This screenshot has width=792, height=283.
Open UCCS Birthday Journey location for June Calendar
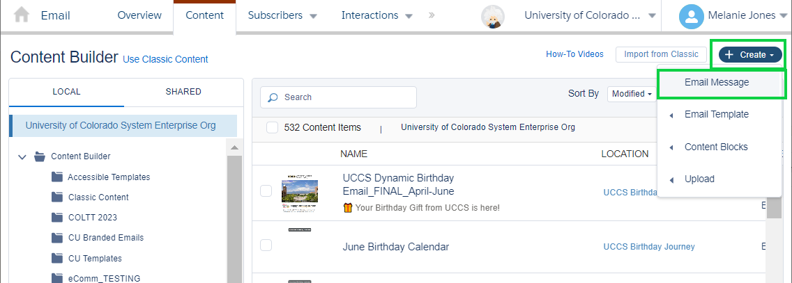pos(649,247)
